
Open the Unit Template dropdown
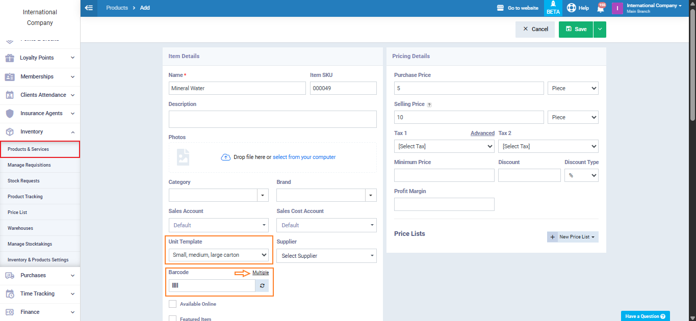coord(219,255)
